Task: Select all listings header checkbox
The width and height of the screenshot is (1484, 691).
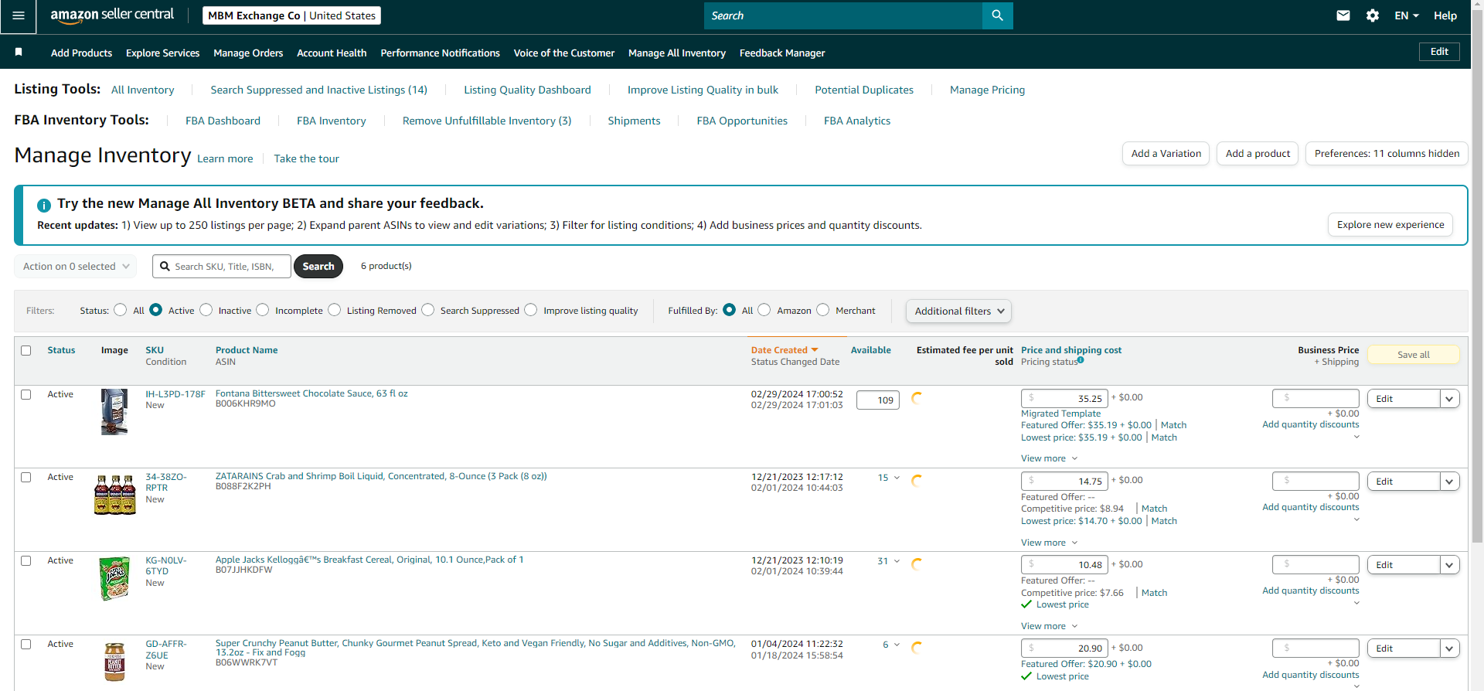Action: 26,350
